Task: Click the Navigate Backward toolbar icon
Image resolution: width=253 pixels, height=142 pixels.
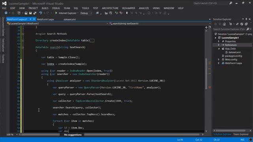Action: [6, 13]
